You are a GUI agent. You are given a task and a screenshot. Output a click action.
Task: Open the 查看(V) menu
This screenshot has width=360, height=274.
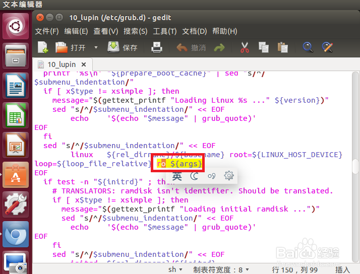[x=105, y=31]
